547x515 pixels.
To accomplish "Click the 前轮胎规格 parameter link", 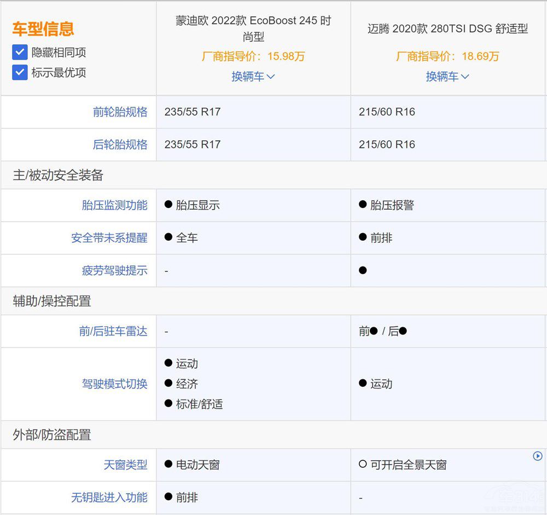I will coord(120,112).
